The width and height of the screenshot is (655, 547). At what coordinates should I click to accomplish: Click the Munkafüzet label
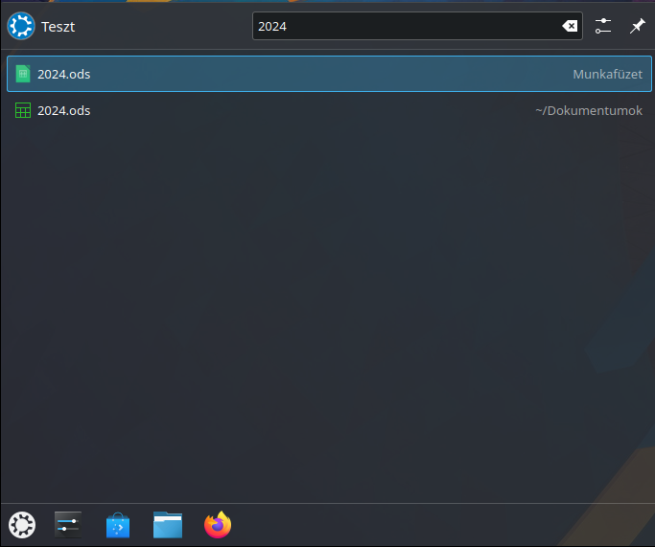(607, 75)
